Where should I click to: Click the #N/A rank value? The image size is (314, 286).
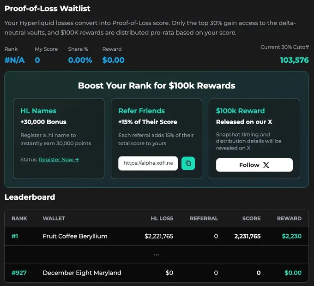[15, 60]
